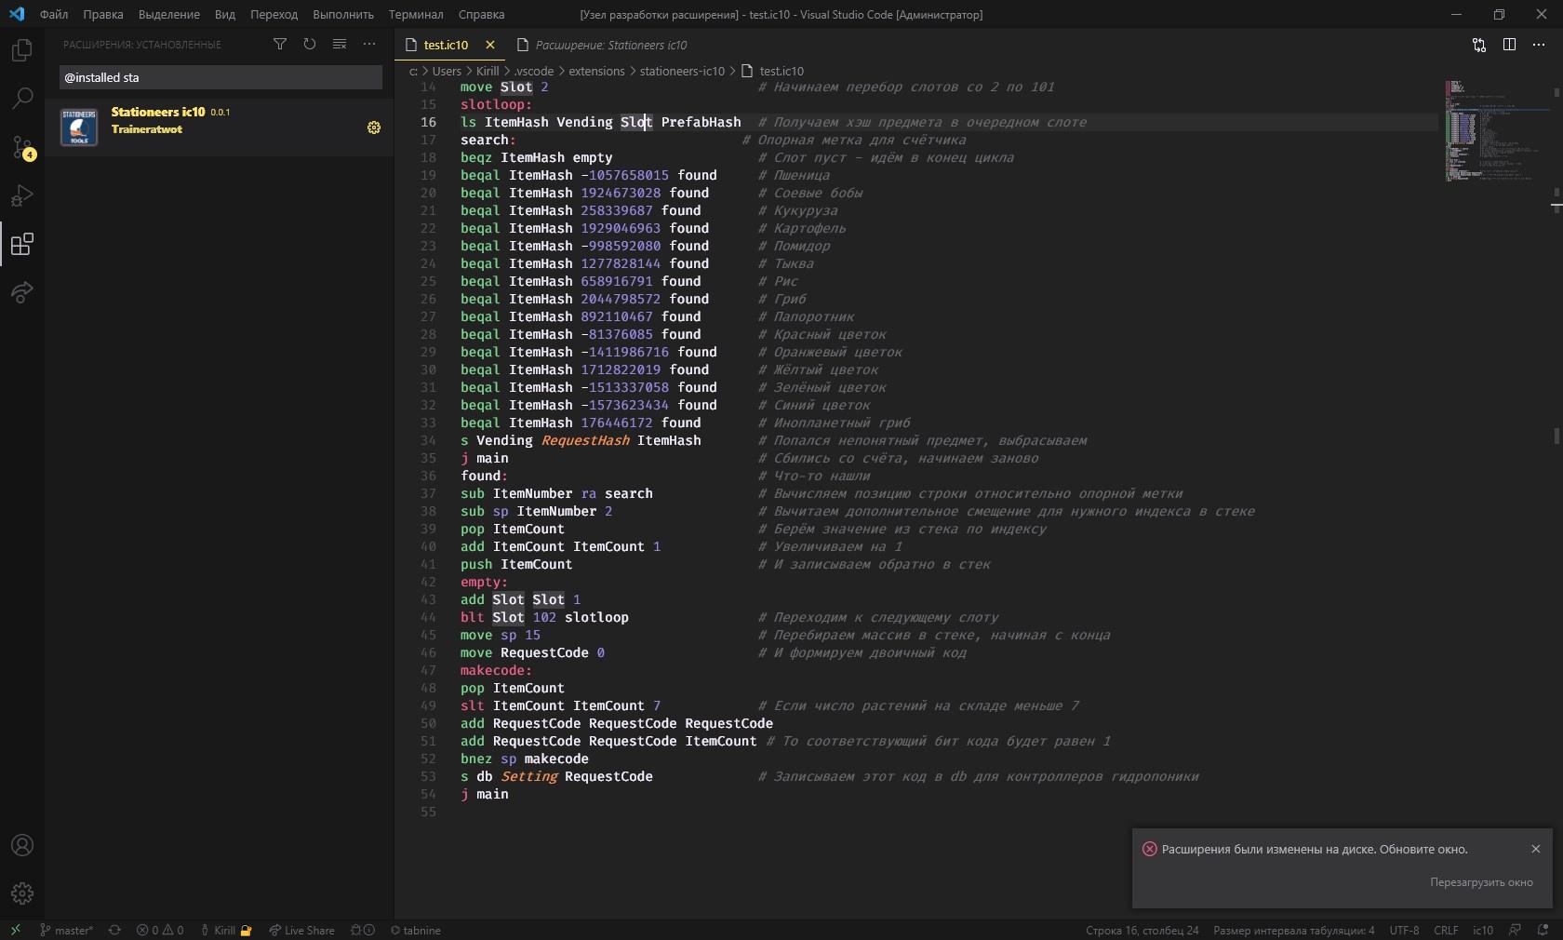Open the Accounts icon in activity bar
1563x940 pixels.
[x=22, y=845]
